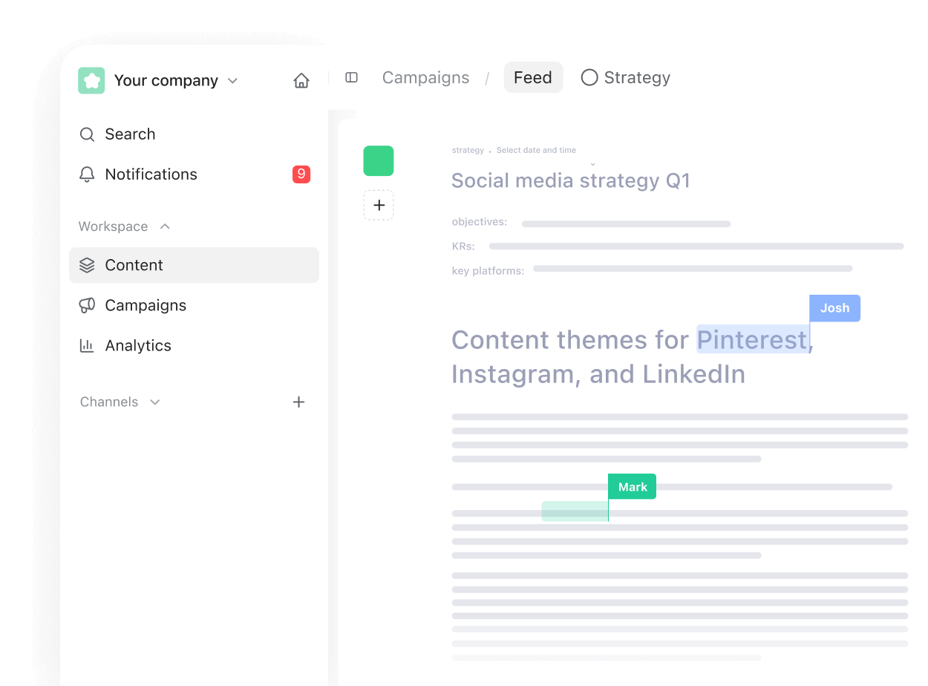This screenshot has width=928, height=686.
Task: Open Campaigns in the breadcrumb
Action: point(425,78)
